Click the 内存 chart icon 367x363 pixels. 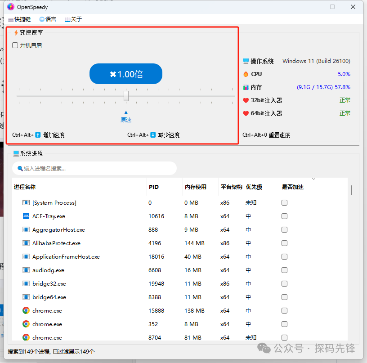tap(246, 88)
